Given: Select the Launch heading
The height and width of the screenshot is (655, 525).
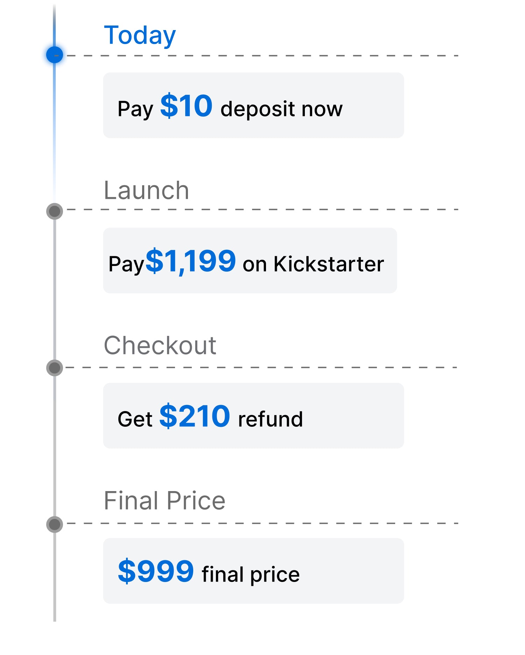Looking at the screenshot, I should tap(146, 190).
